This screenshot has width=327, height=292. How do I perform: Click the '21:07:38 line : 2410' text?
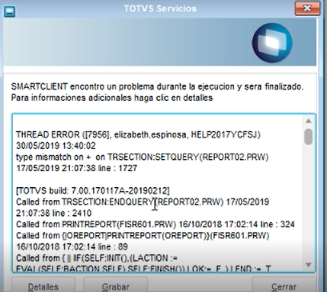(53, 213)
